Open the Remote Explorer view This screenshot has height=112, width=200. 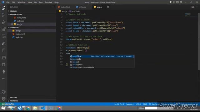pos(3,36)
